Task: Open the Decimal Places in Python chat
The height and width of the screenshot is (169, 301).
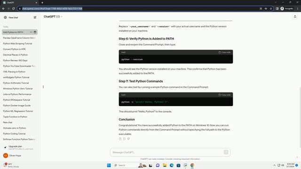Action: pos(20,55)
